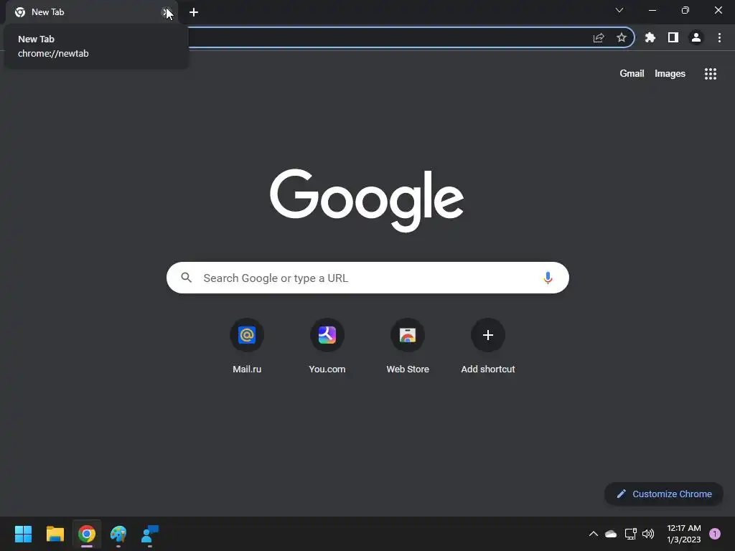Open the tab search dropdown arrow
This screenshot has width=735, height=551.
pos(619,10)
